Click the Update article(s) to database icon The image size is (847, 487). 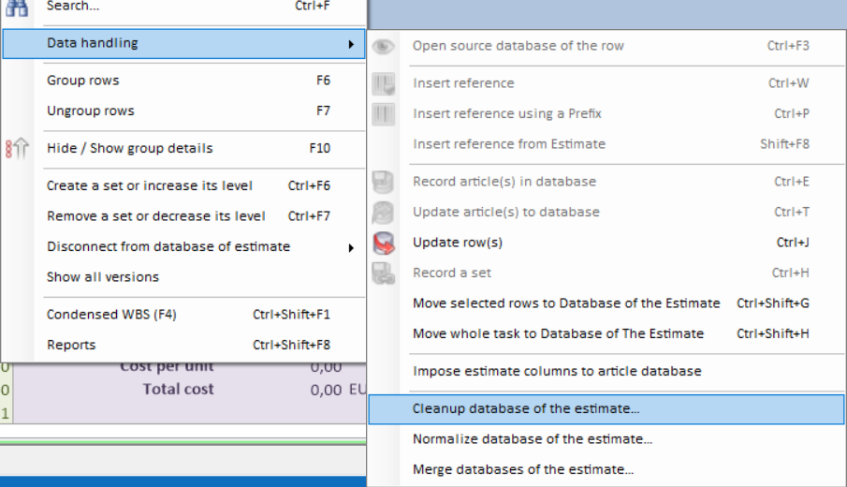tap(384, 213)
